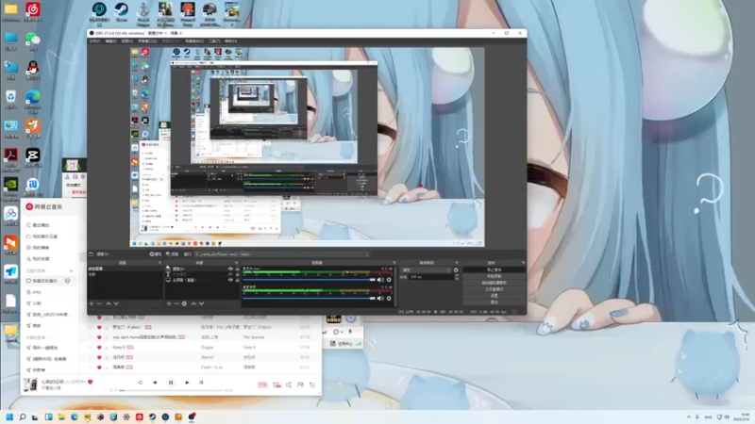Like the currently playing song heart
Screen dimensions: 755x424
[x=90, y=382]
